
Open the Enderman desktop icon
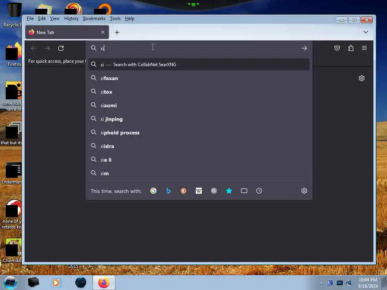pyautogui.click(x=12, y=173)
